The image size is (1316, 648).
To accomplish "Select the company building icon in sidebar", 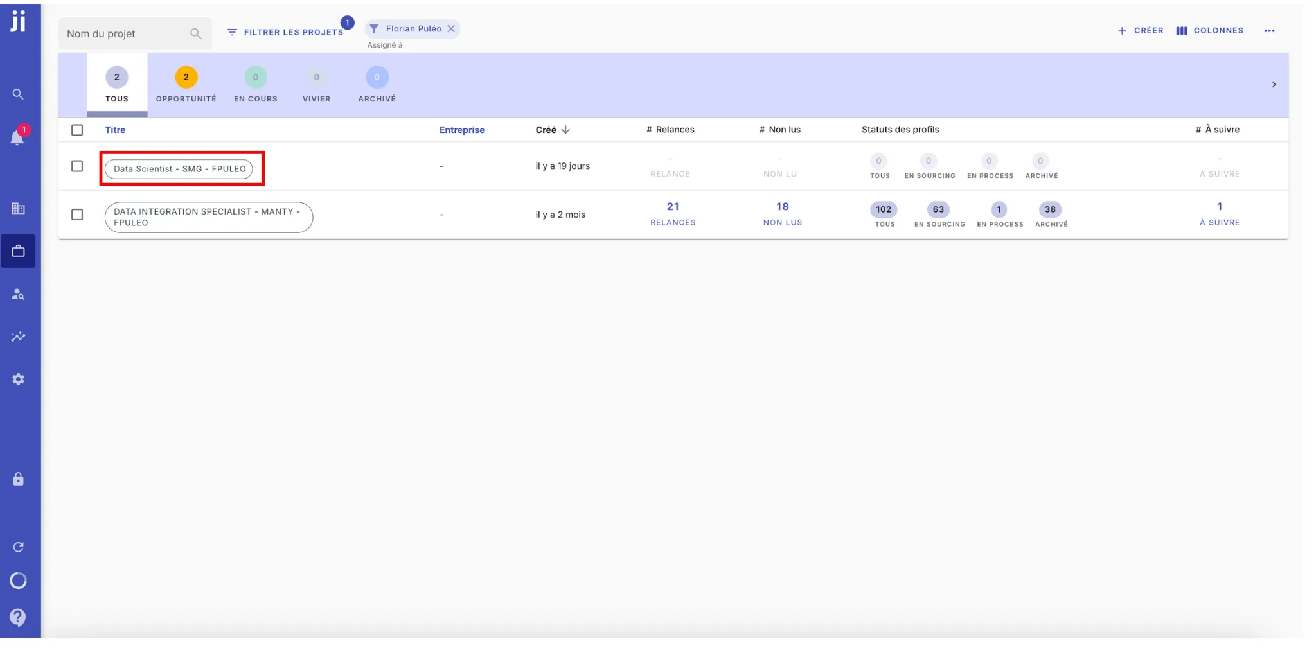I will click(19, 208).
